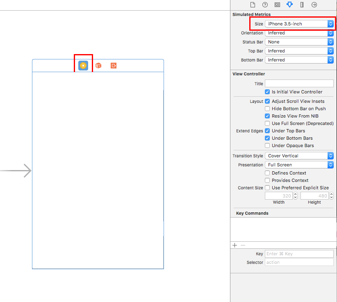Click the Height stepper arrows
The height and width of the screenshot is (302, 337).
[x=331, y=196]
